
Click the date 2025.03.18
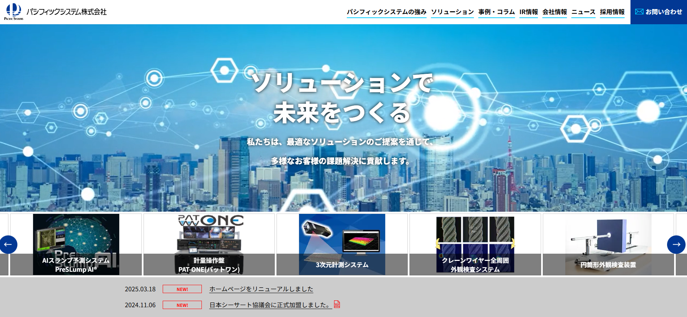tap(140, 289)
